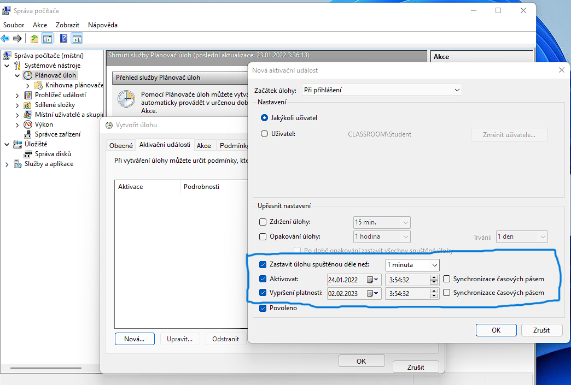
Task: Uncheck the Povoleno checkbox
Action: coord(263,308)
